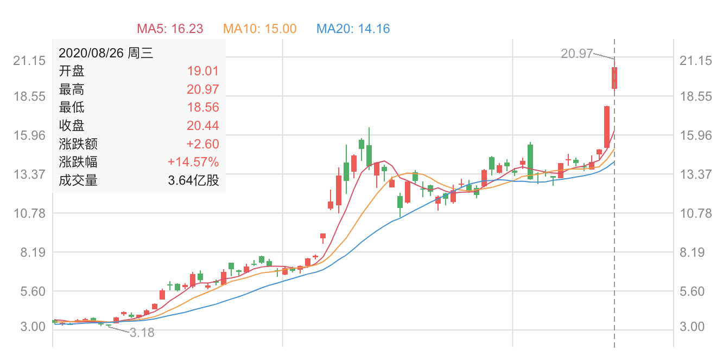Select the 最高 label in the tooltip

[x=72, y=89]
